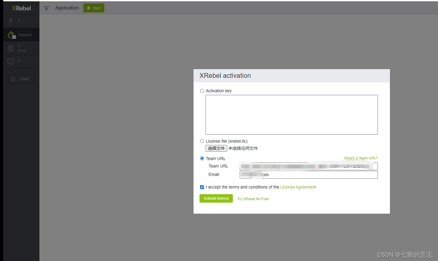Click the Activate license button
The width and height of the screenshot is (438, 261).
pos(216,198)
